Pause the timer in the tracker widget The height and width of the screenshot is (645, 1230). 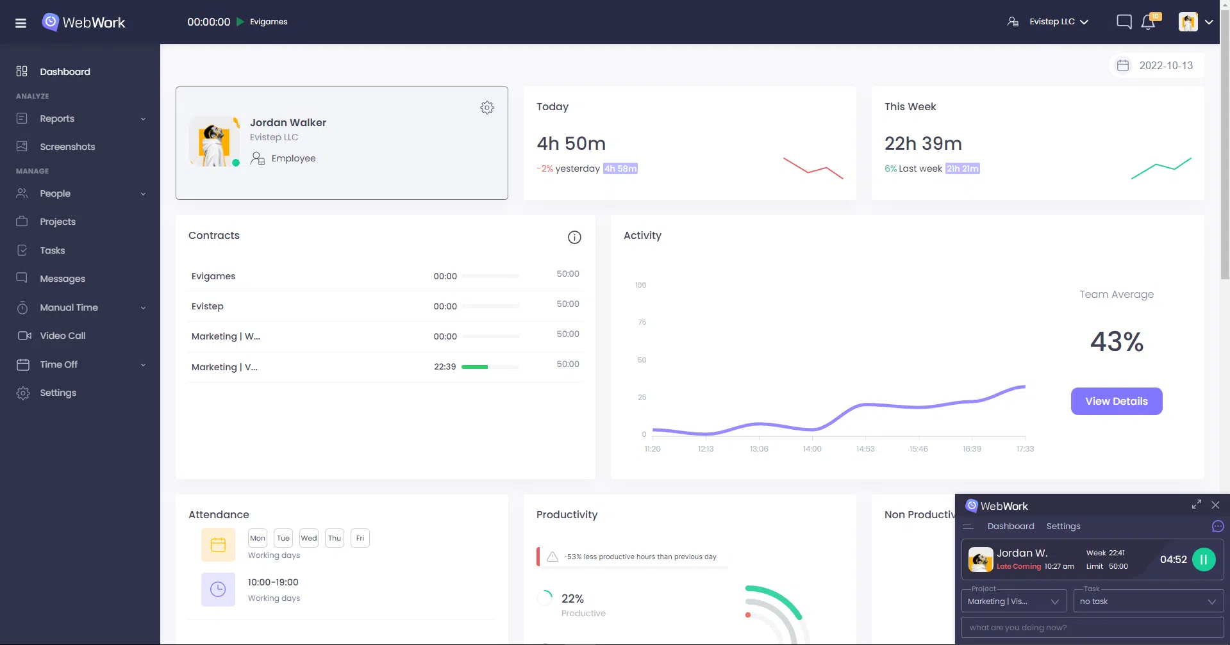pyautogui.click(x=1204, y=559)
